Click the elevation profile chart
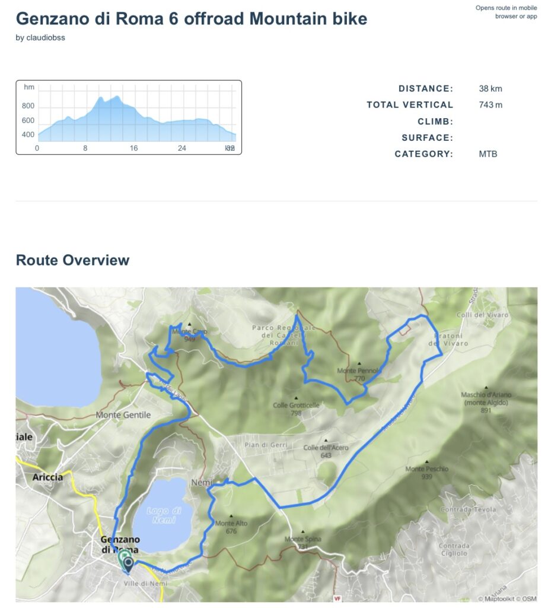 click(x=129, y=118)
